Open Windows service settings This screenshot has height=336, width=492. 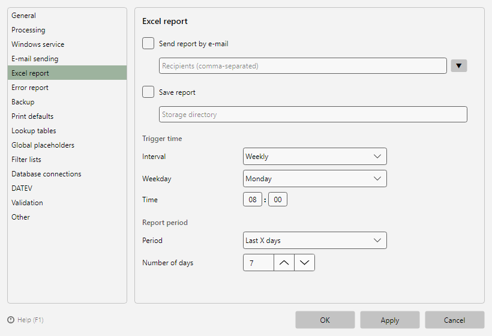tap(67, 44)
